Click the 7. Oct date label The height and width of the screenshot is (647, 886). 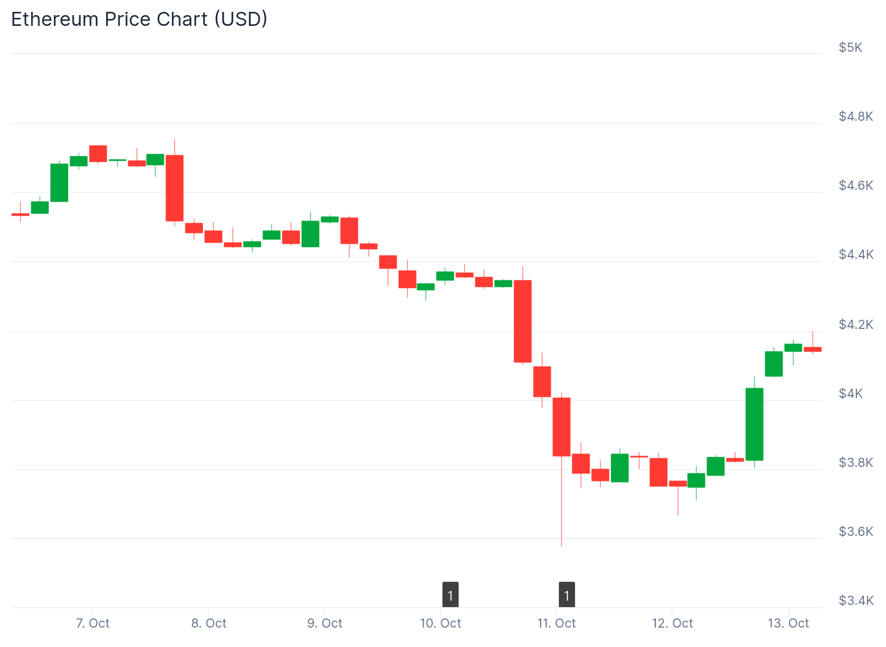click(93, 623)
